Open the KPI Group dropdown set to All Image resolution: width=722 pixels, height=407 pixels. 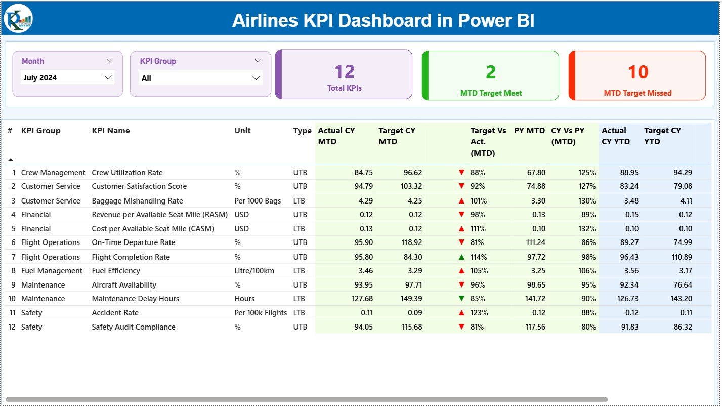pyautogui.click(x=200, y=78)
